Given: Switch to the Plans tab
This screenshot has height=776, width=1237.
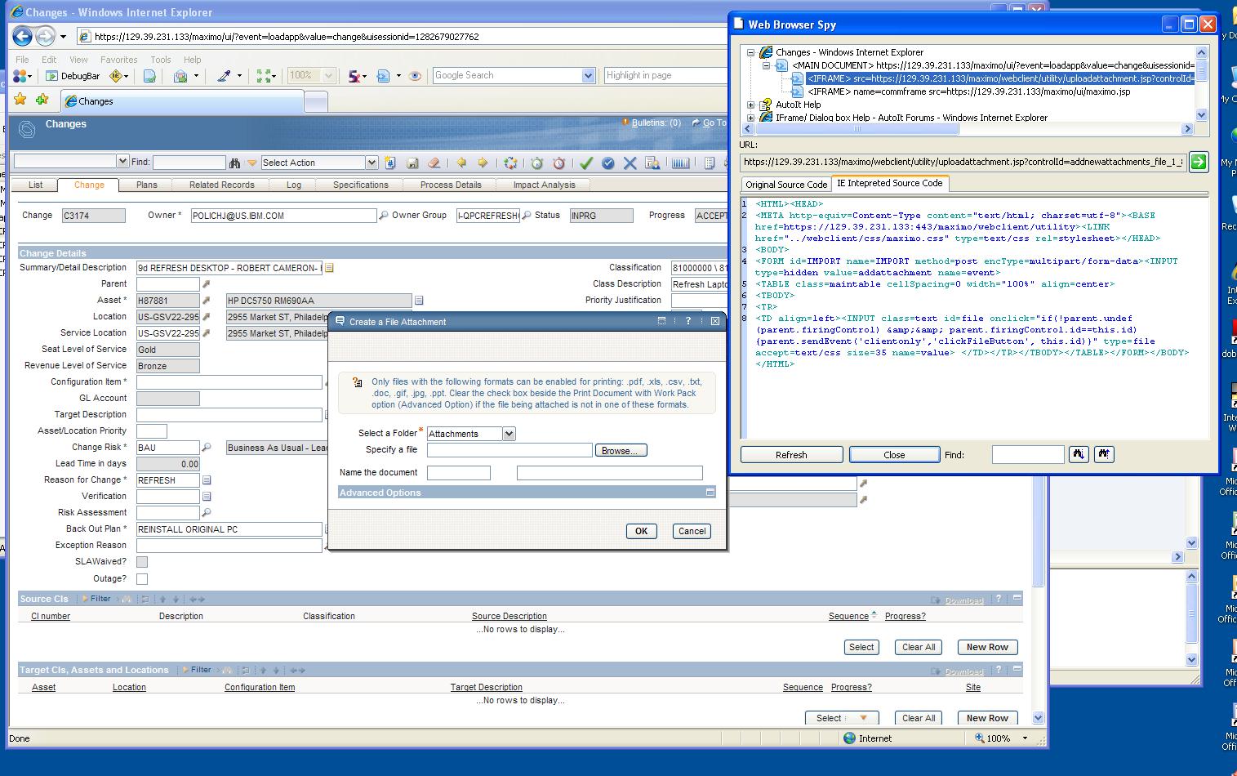Looking at the screenshot, I should pos(147,185).
